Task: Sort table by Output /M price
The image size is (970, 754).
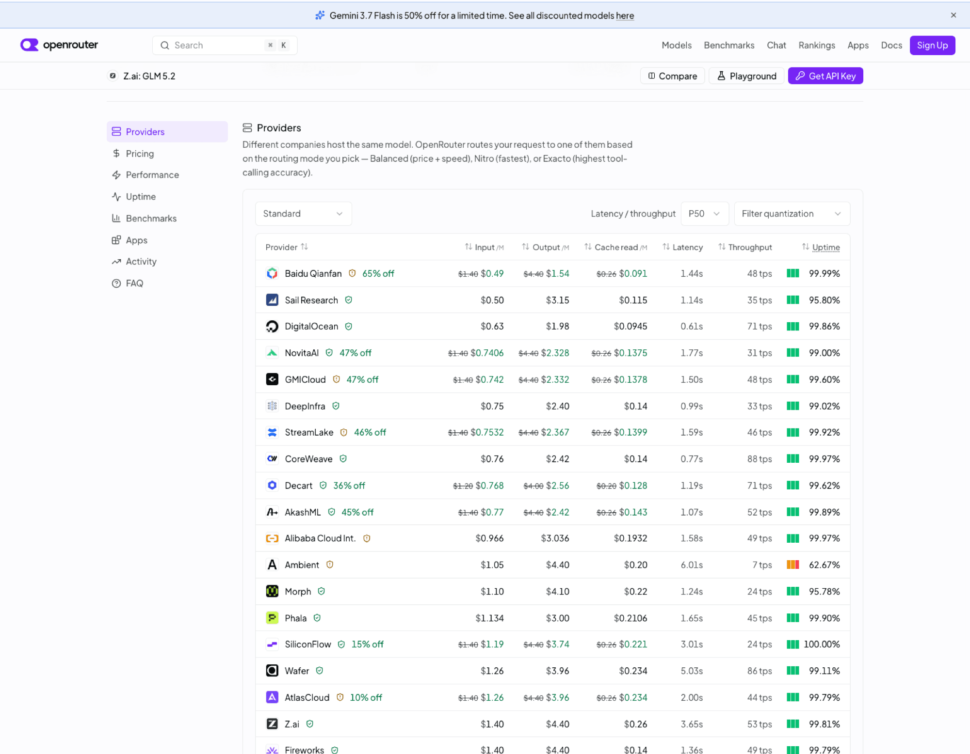Action: 545,247
